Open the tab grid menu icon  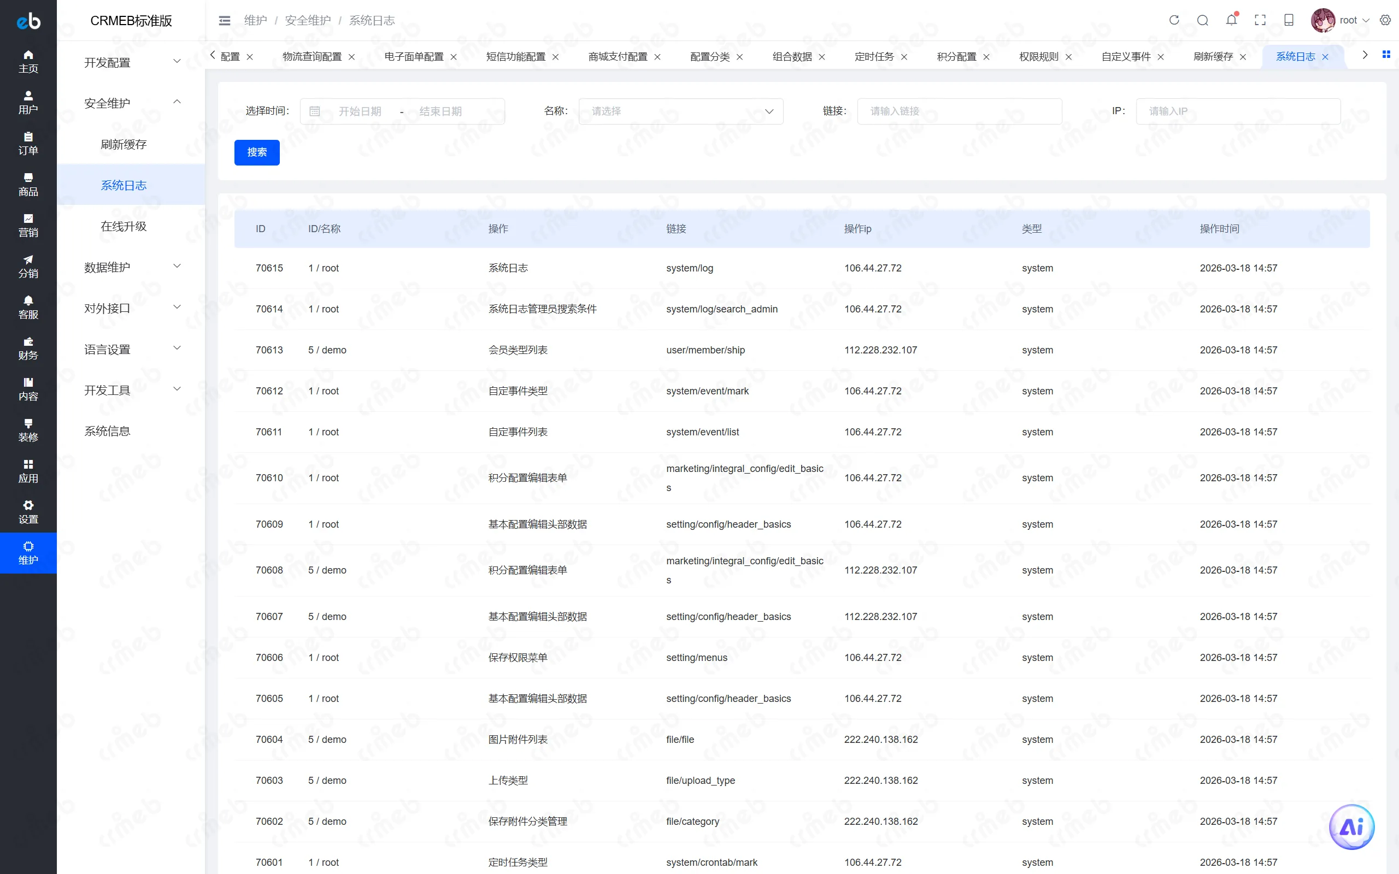point(1386,54)
